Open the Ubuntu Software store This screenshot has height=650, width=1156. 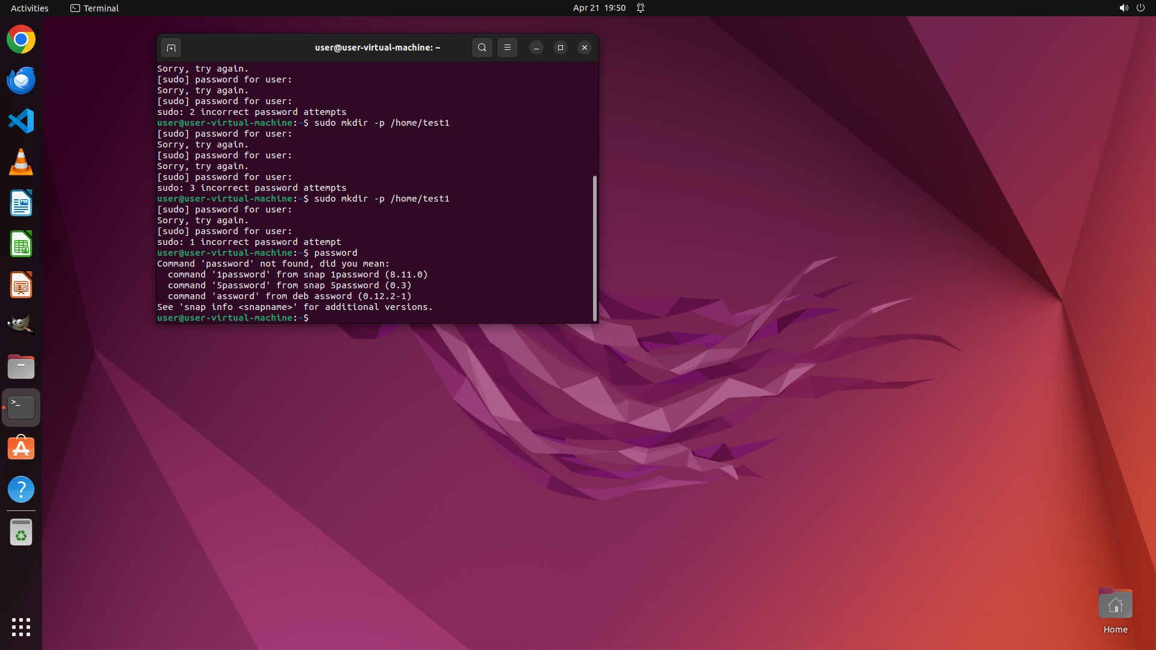pyautogui.click(x=21, y=448)
